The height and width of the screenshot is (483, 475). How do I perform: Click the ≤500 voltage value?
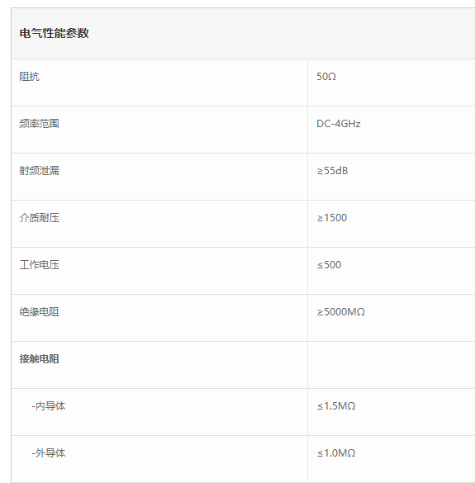coord(329,265)
